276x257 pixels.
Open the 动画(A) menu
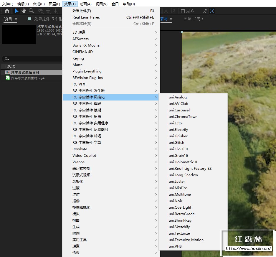pyautogui.click(x=85, y=4)
